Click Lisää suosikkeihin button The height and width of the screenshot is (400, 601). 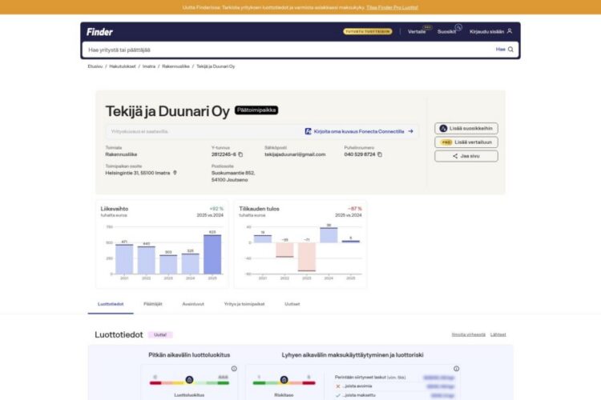466,128
